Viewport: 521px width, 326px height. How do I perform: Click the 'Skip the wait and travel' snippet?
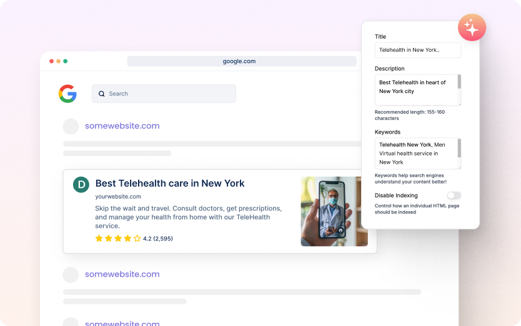[189, 217]
